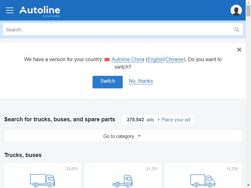The width and height of the screenshot is (251, 188).
Task: Click the Switch button
Action: point(108,82)
